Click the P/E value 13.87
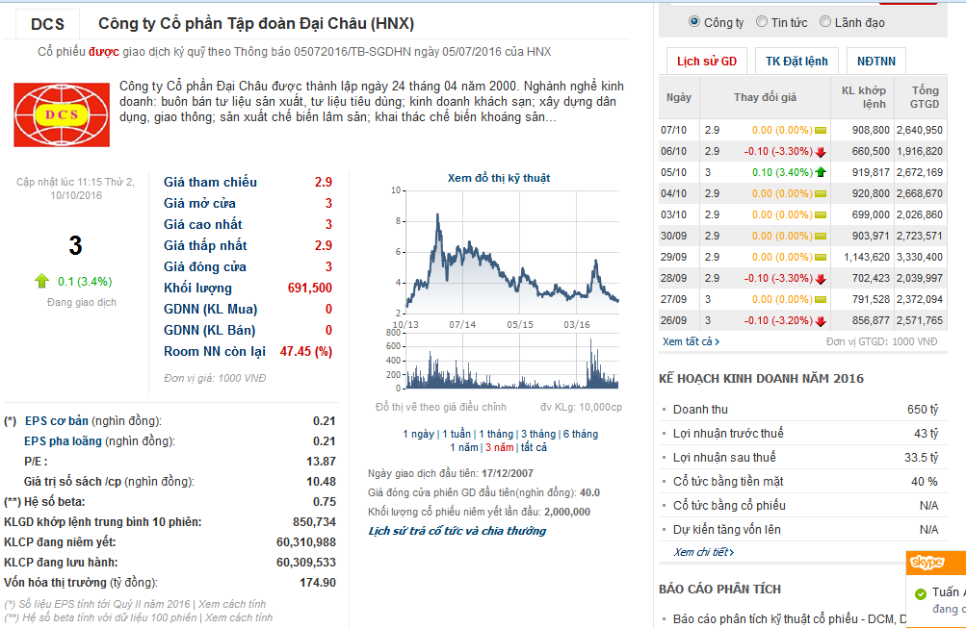This screenshot has height=628, width=966. (x=321, y=462)
